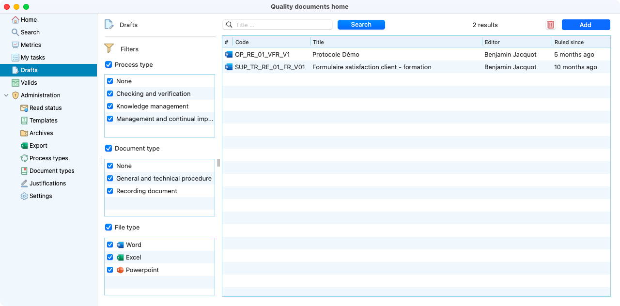Click splitter handle left of filters panel
Image resolution: width=620 pixels, height=306 pixels.
[x=101, y=160]
